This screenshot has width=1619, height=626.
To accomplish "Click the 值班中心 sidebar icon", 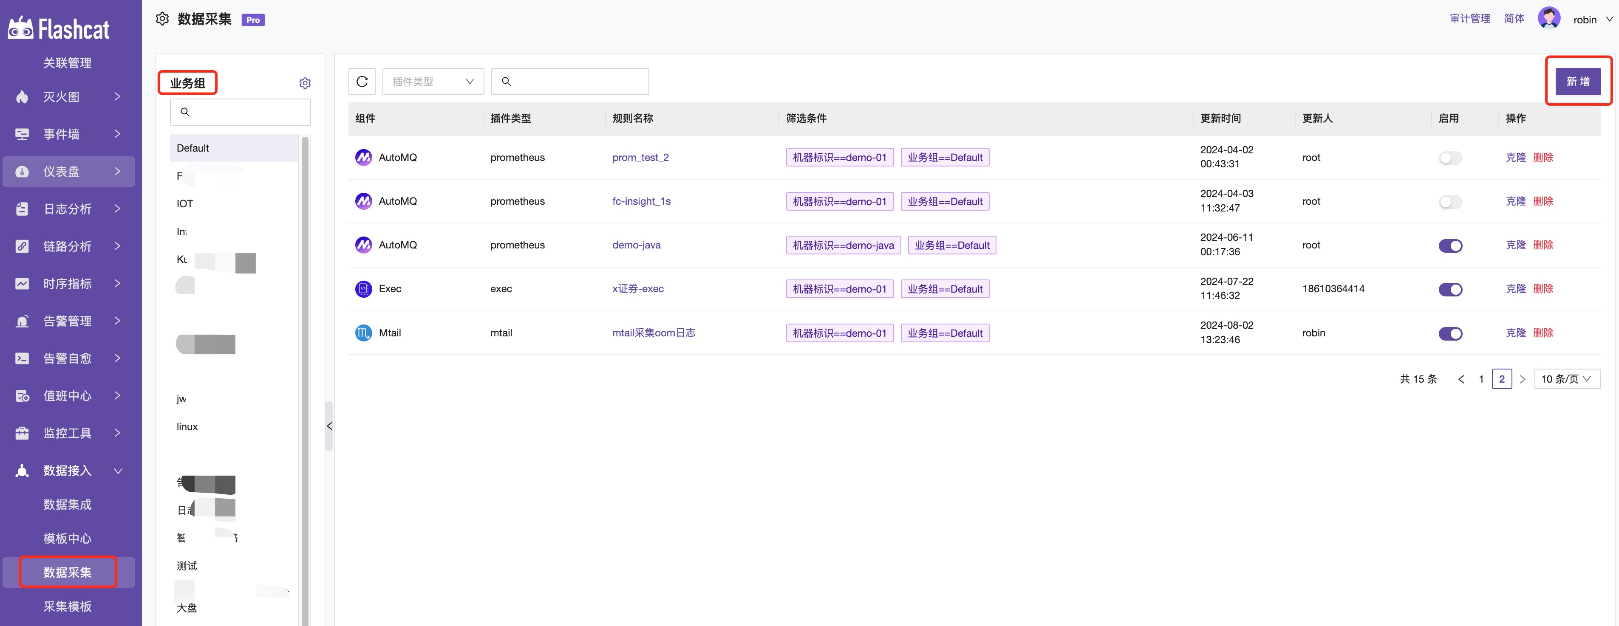I will [x=22, y=395].
